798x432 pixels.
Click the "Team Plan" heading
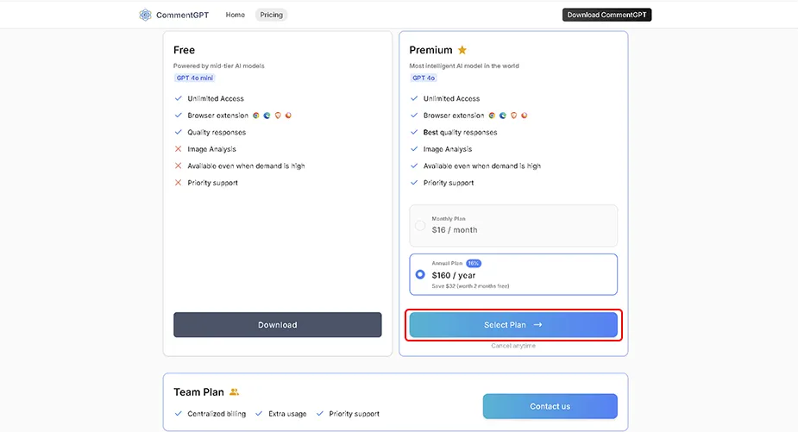coord(198,391)
